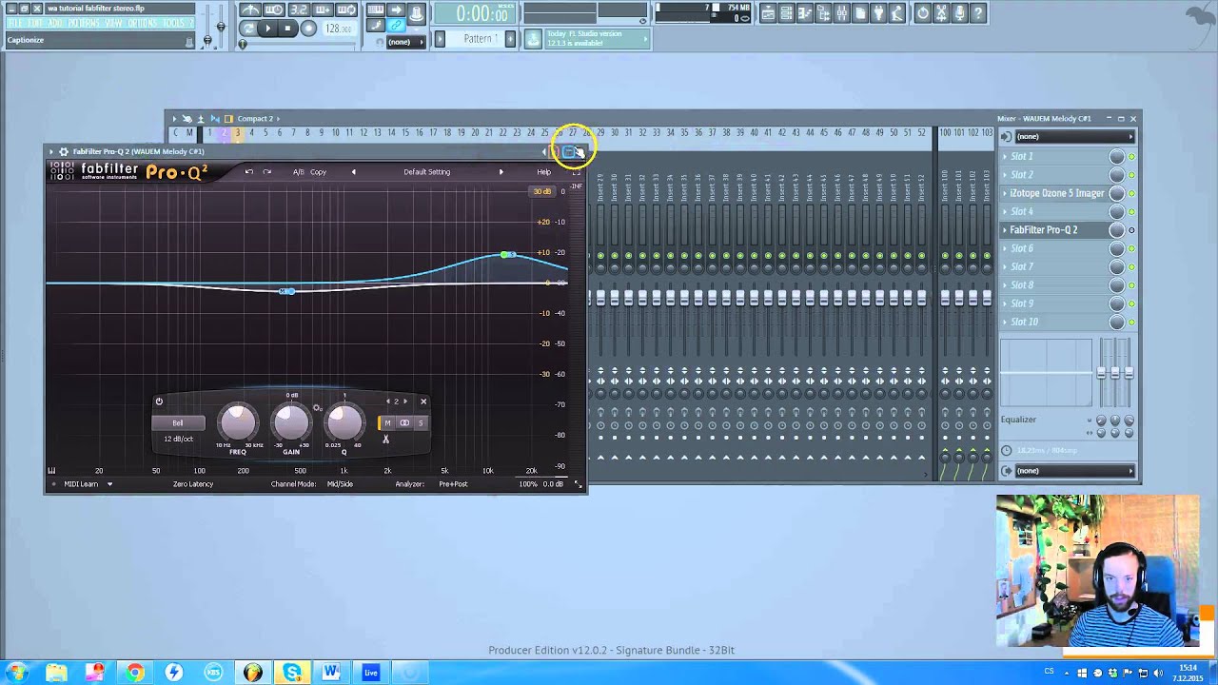Expand FabFilter Pro-Q 2 slot arrow

(x=1005, y=230)
